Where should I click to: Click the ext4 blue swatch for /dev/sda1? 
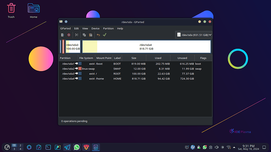80,64
